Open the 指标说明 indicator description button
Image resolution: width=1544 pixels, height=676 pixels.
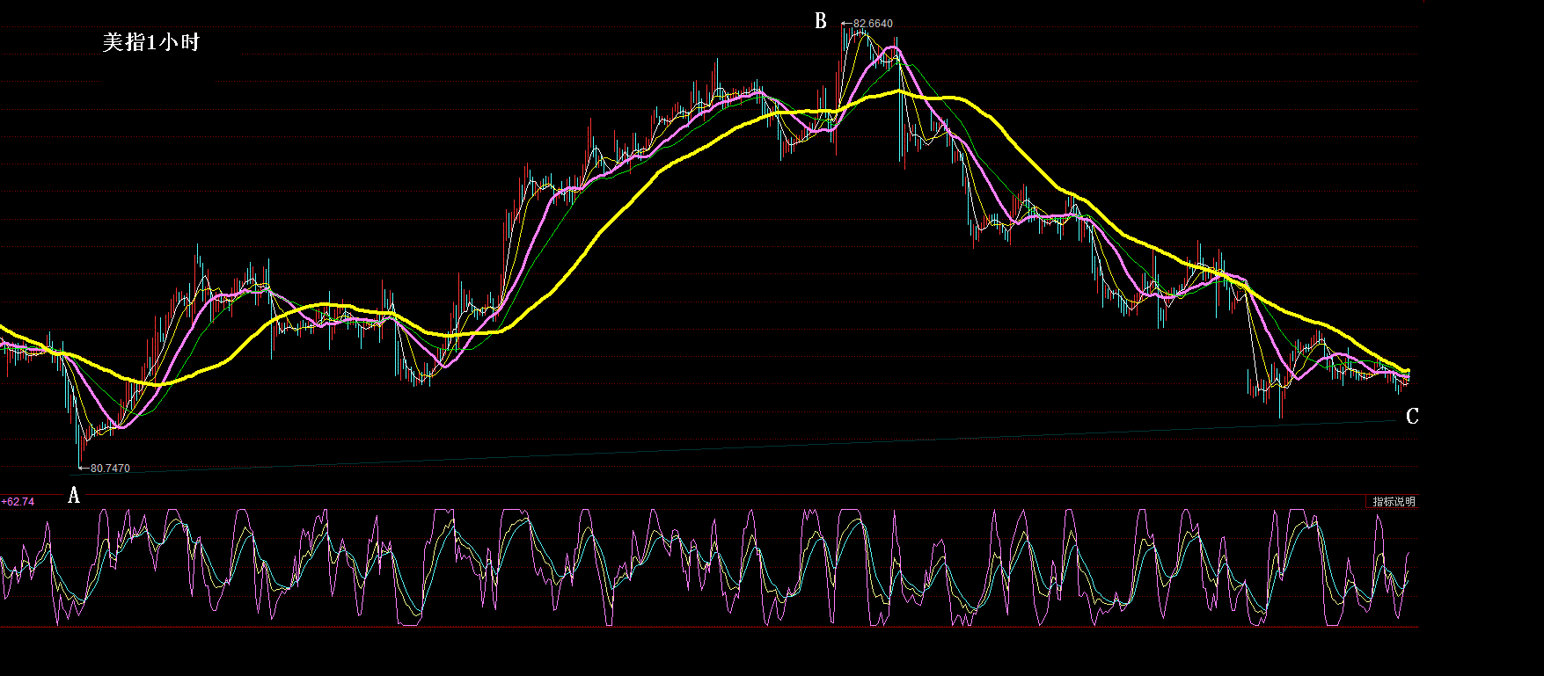(x=1394, y=502)
